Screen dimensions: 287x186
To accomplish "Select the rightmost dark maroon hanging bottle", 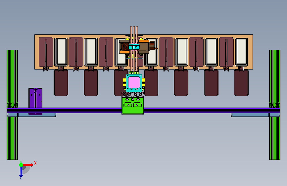I will (x=241, y=82).
